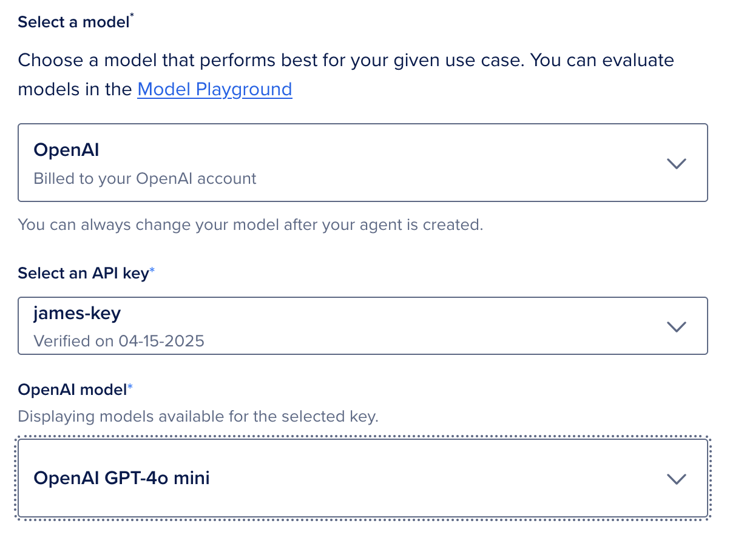Screen dimensions: 744x546
Task: Click the 'Select an API key' label
Action: tap(83, 274)
